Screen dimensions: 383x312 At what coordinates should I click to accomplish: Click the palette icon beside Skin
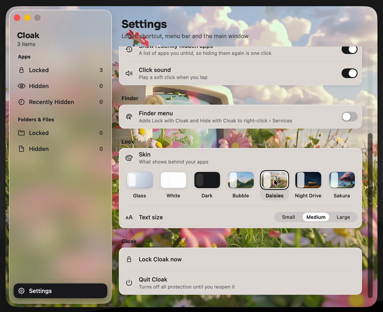pyautogui.click(x=129, y=158)
